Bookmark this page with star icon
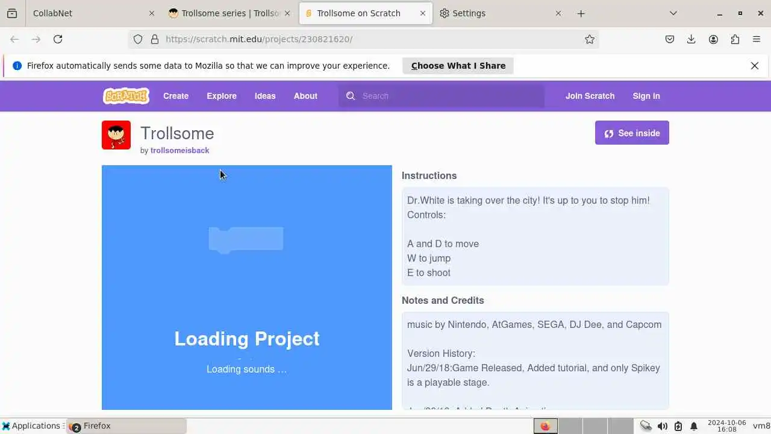This screenshot has height=434, width=771. tap(590, 39)
